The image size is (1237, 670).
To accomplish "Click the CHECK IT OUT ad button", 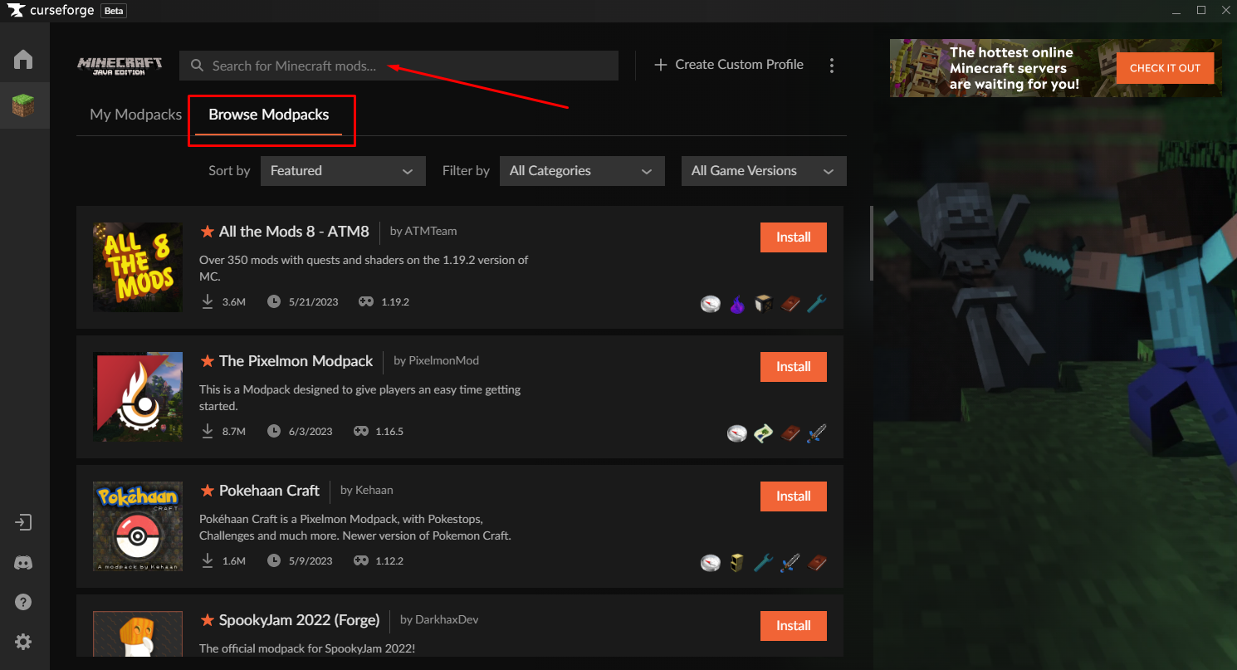I will tap(1165, 68).
